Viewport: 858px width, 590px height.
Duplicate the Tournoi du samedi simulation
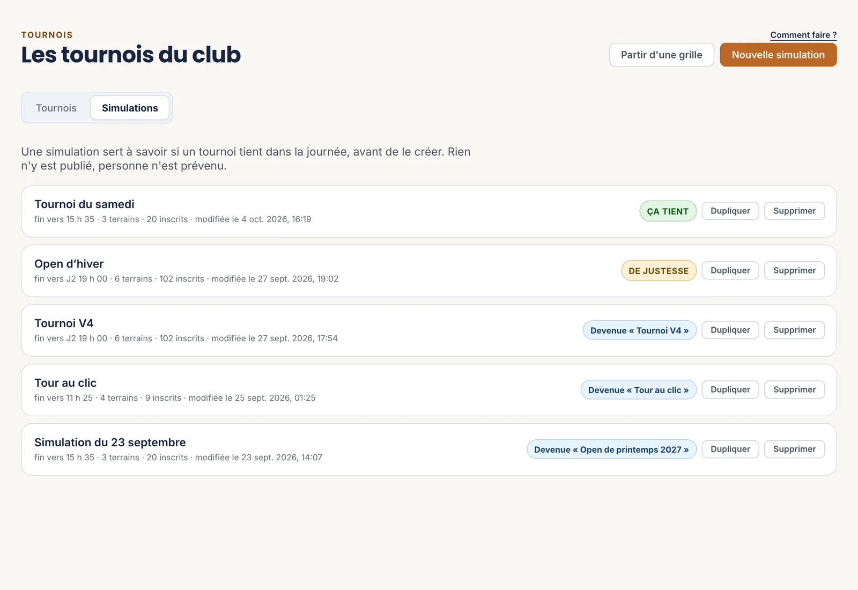(x=730, y=211)
